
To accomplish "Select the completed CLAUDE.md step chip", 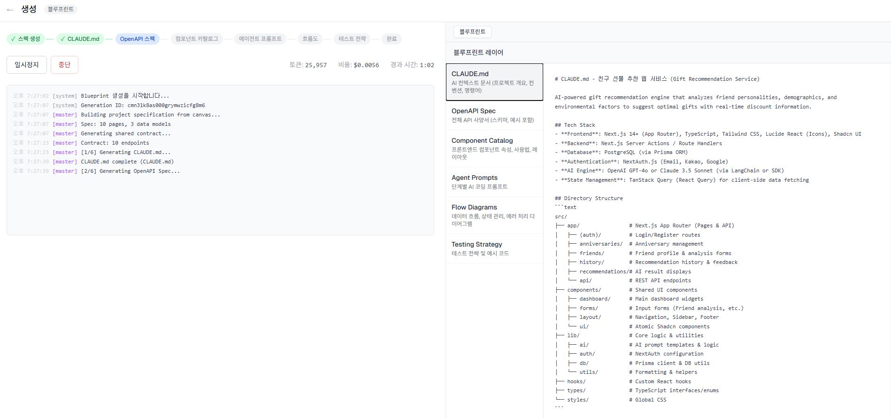I will [x=80, y=39].
